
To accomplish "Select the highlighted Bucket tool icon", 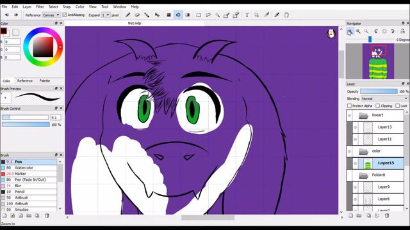I will coord(178,15).
